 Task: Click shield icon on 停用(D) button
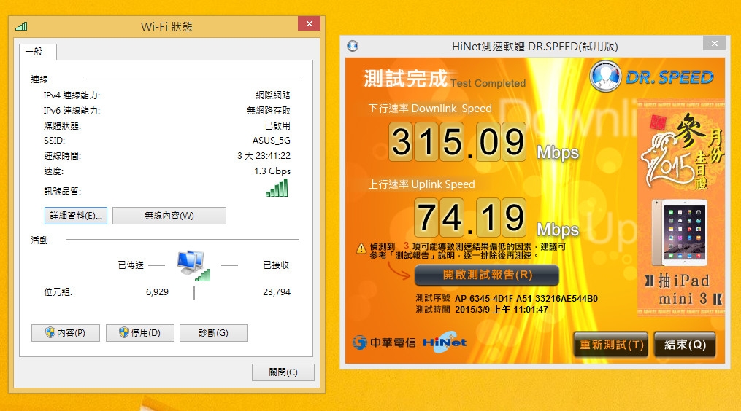pyautogui.click(x=124, y=333)
